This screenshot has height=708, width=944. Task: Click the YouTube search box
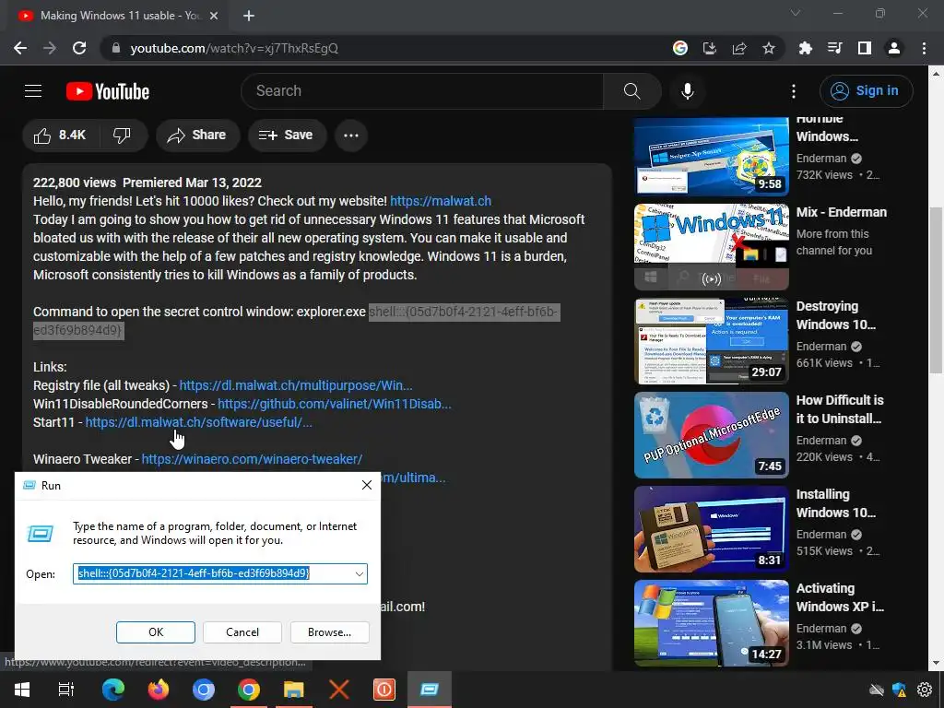[x=422, y=91]
